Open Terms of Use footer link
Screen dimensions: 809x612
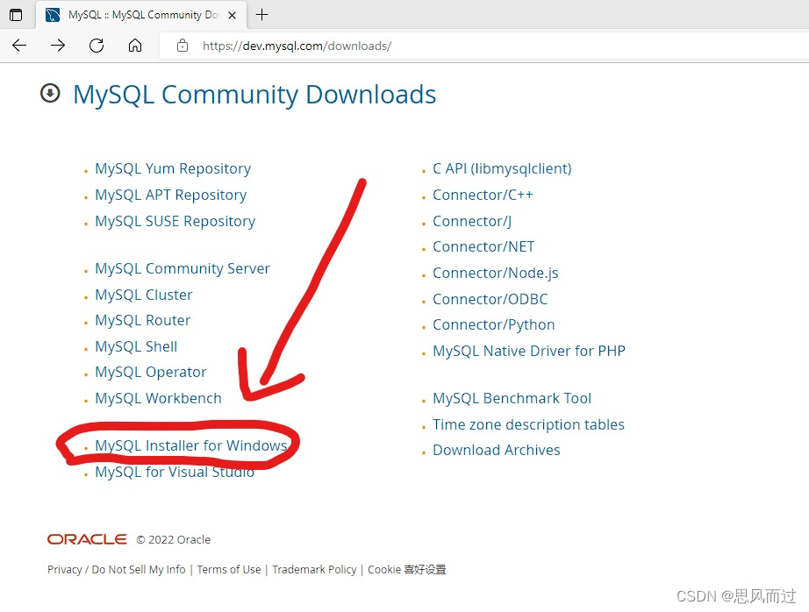(228, 569)
